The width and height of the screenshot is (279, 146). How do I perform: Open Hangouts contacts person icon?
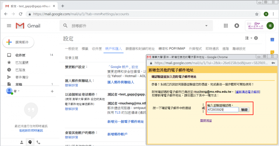coord(22,142)
